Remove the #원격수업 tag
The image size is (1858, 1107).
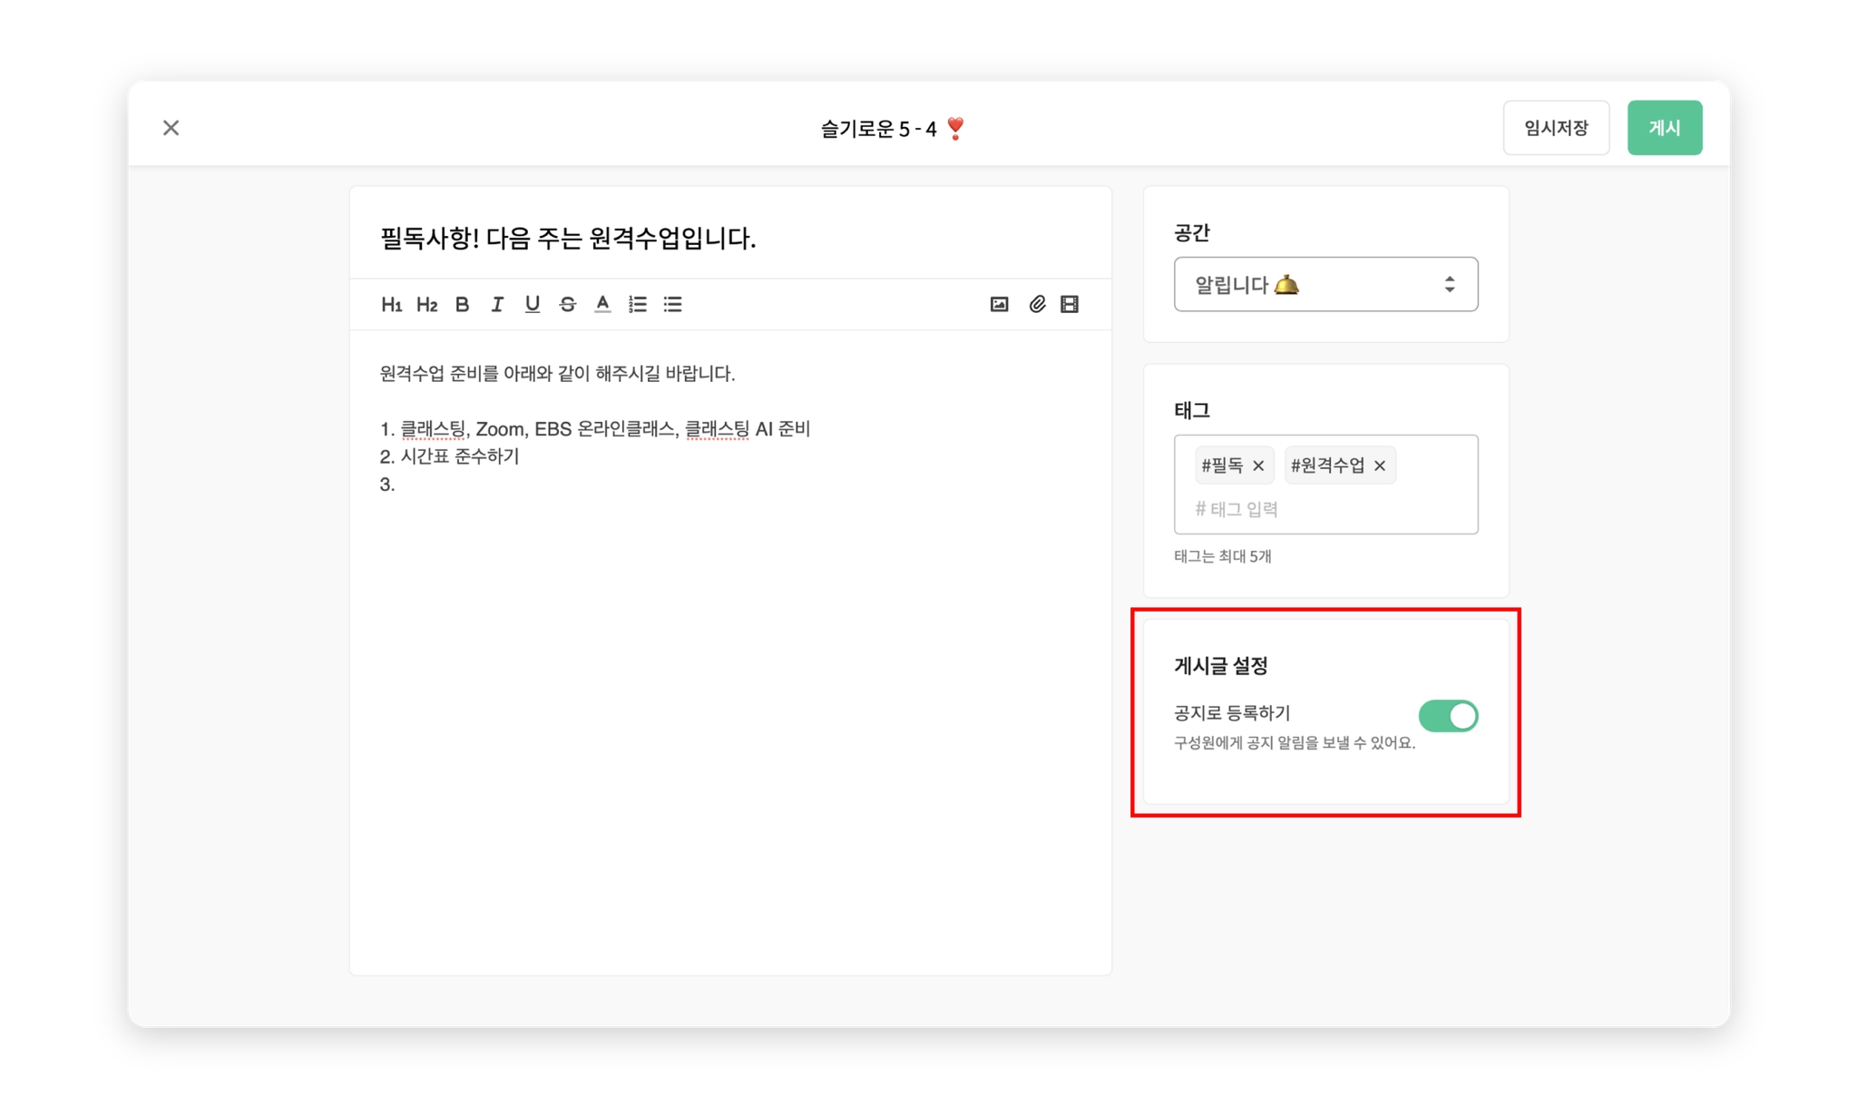click(1380, 466)
